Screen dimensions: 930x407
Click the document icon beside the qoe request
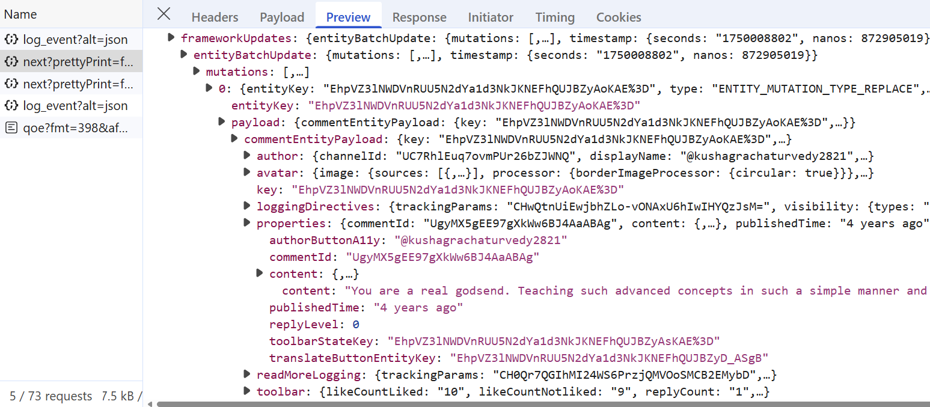11,127
